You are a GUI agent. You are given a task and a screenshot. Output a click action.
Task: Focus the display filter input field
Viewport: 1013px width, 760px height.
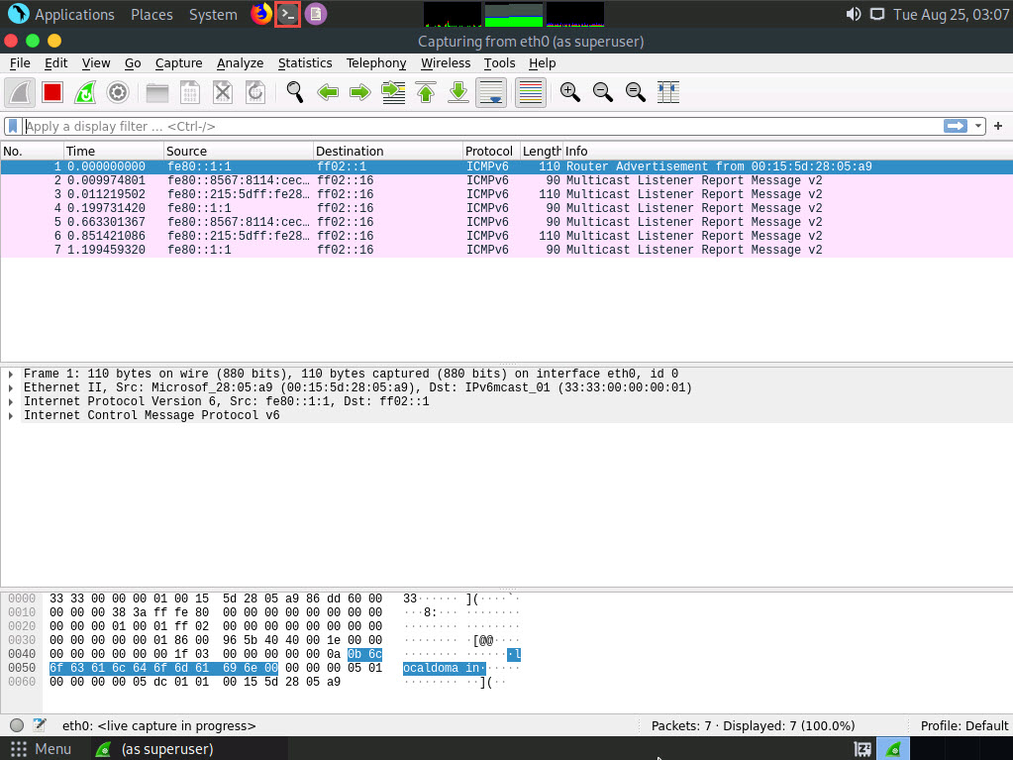[481, 126]
